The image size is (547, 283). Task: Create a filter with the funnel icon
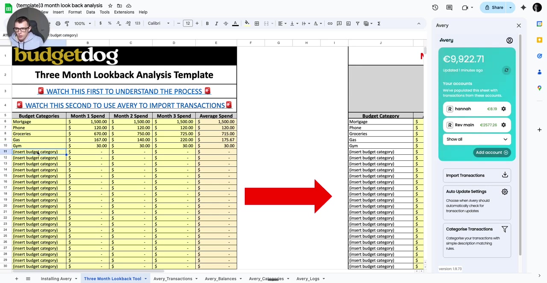coord(358,24)
